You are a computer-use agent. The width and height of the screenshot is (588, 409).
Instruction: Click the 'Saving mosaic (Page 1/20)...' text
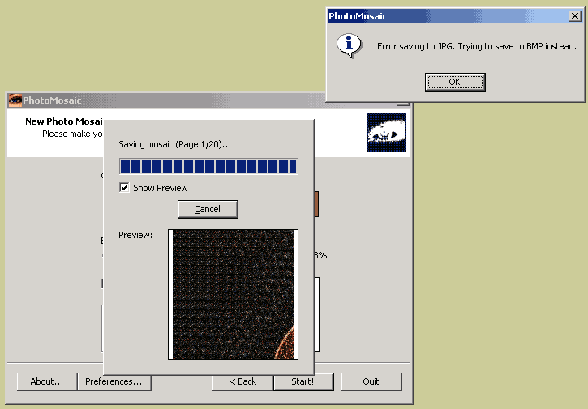point(174,144)
